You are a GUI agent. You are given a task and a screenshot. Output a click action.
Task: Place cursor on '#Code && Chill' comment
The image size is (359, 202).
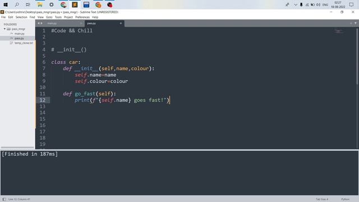click(x=72, y=31)
